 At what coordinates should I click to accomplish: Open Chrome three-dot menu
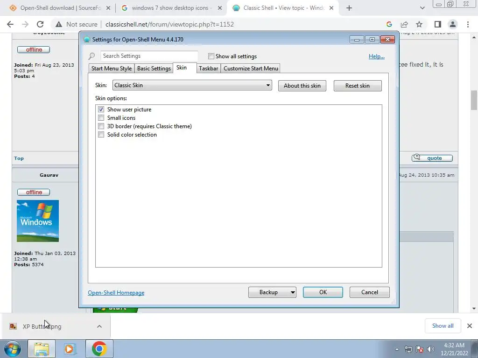[468, 24]
